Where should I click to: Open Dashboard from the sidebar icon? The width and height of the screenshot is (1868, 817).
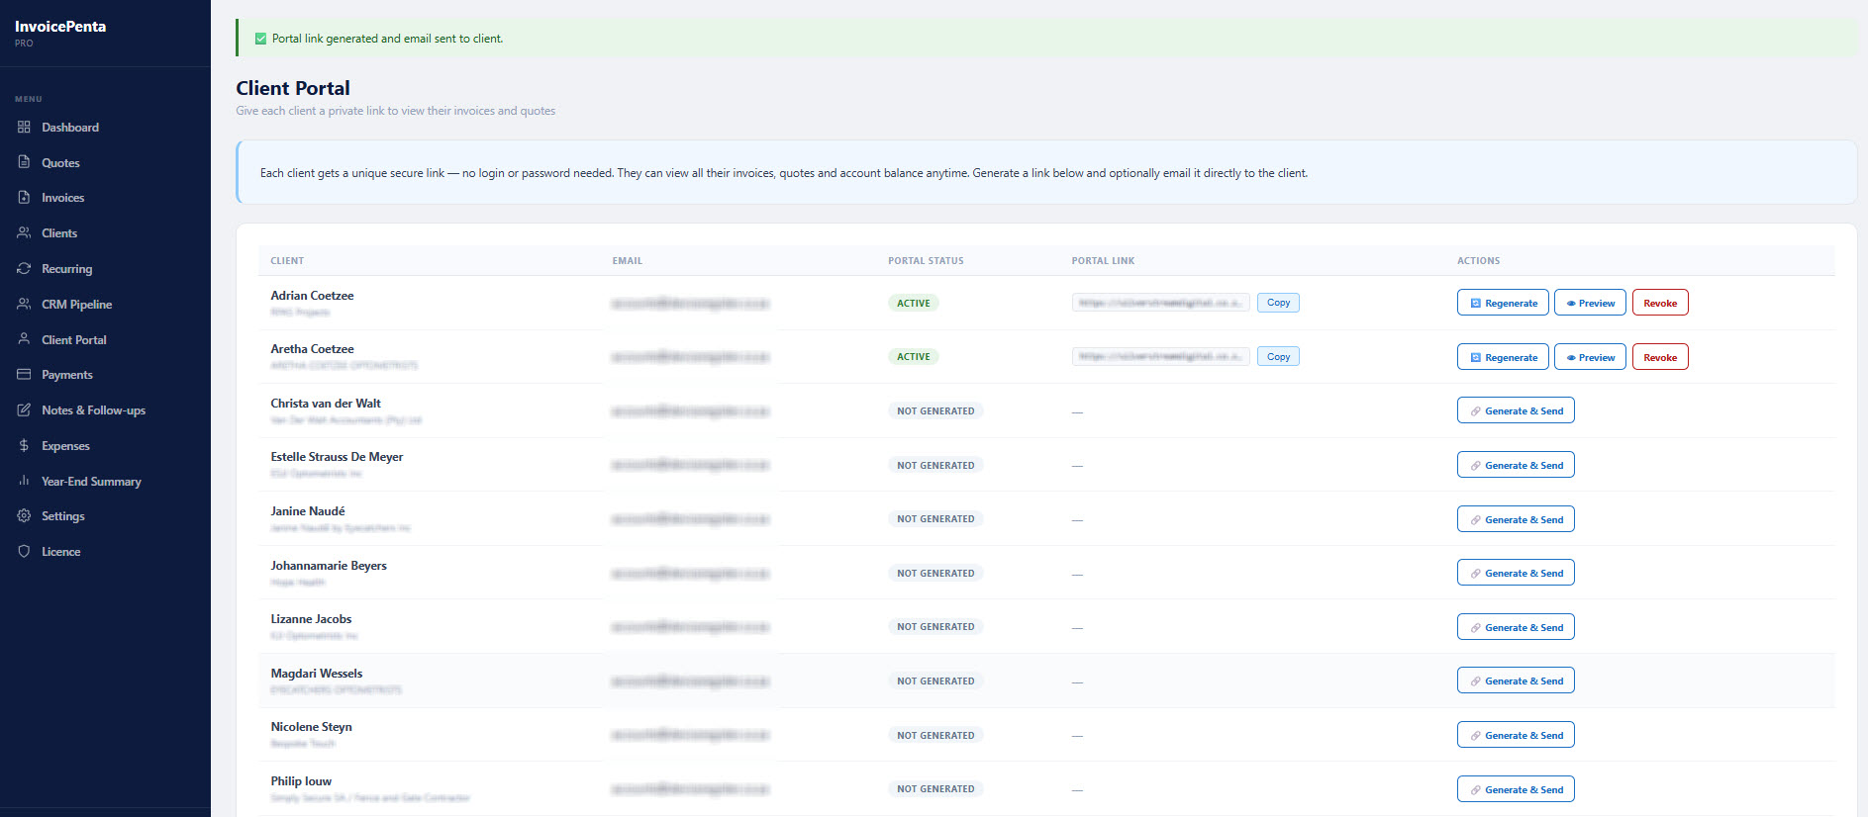24,128
